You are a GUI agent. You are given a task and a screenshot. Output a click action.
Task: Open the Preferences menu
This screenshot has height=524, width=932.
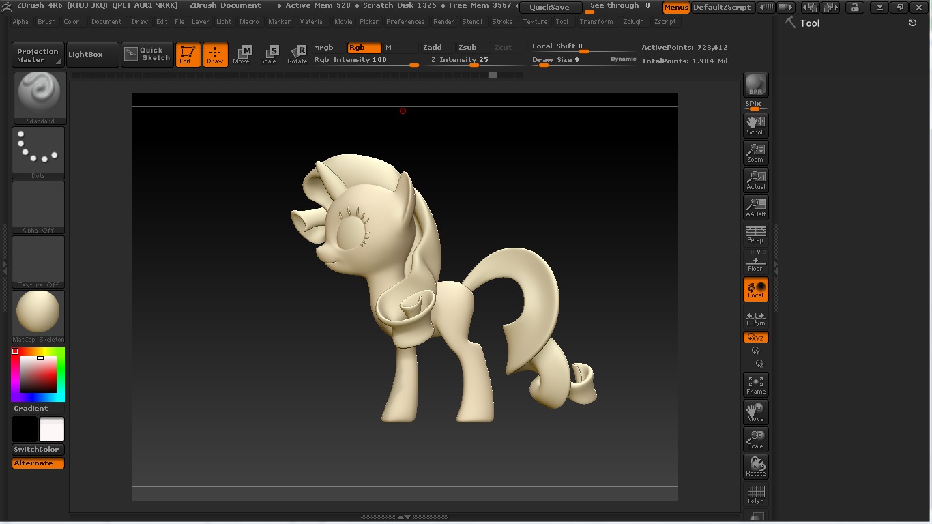[x=405, y=22]
